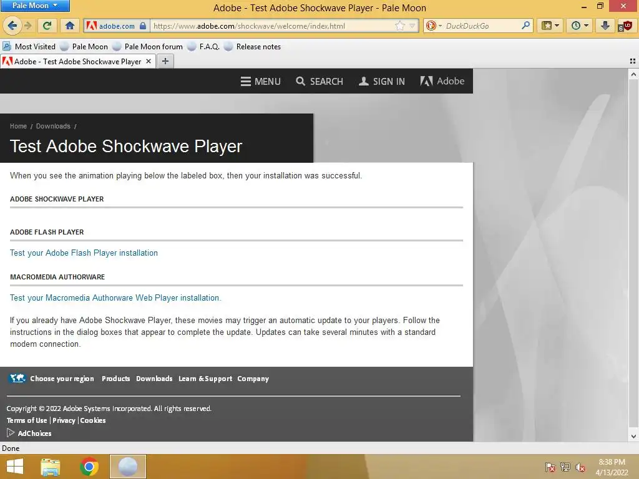Open the Cookies link
This screenshot has height=479, width=639.
93,420
